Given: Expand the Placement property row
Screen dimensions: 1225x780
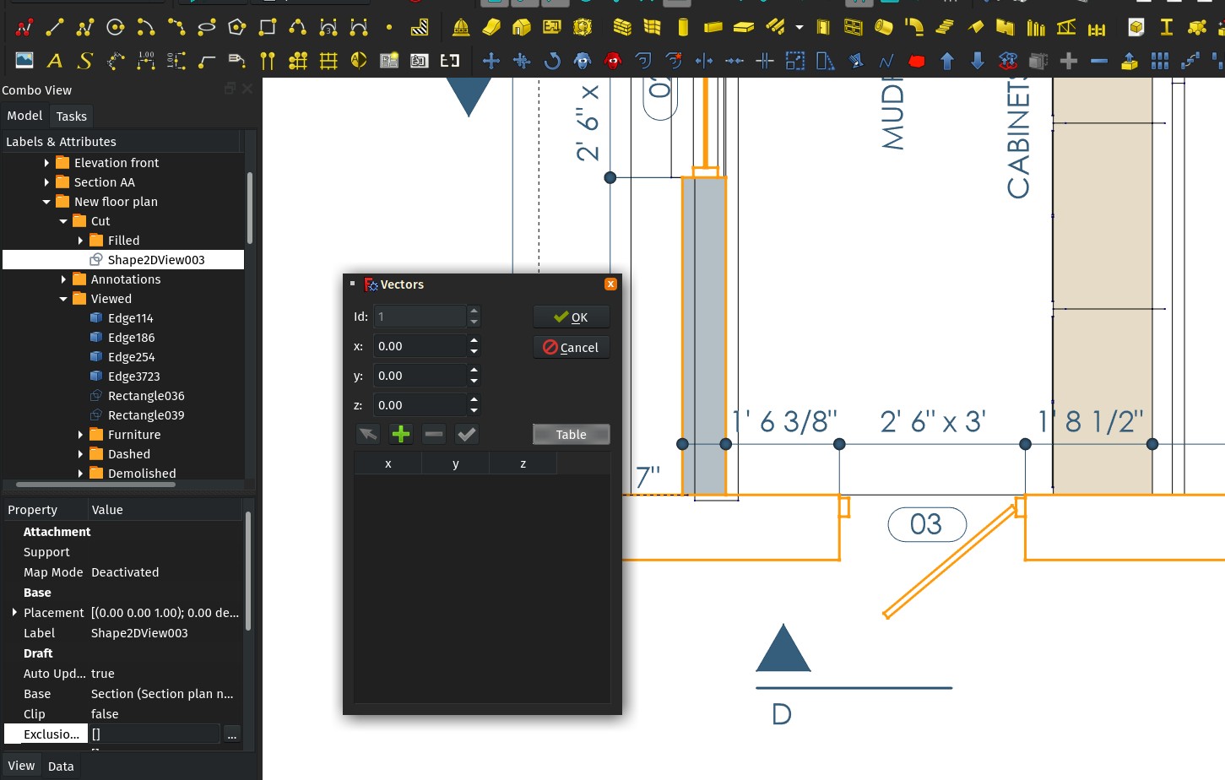Looking at the screenshot, I should coord(14,612).
